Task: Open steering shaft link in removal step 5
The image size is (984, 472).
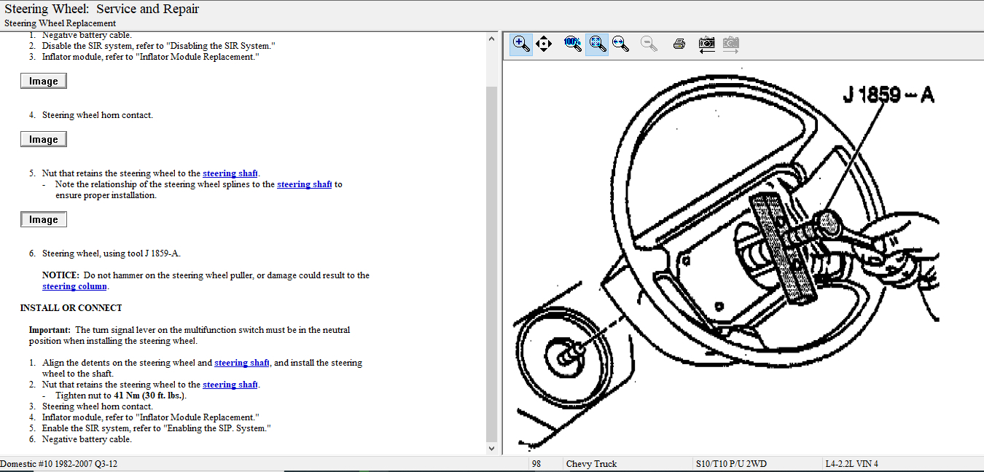Action: pos(230,173)
